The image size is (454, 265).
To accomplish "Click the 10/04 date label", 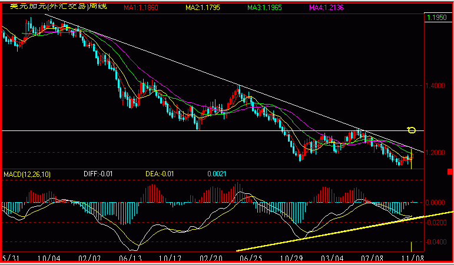I will 49,258.
